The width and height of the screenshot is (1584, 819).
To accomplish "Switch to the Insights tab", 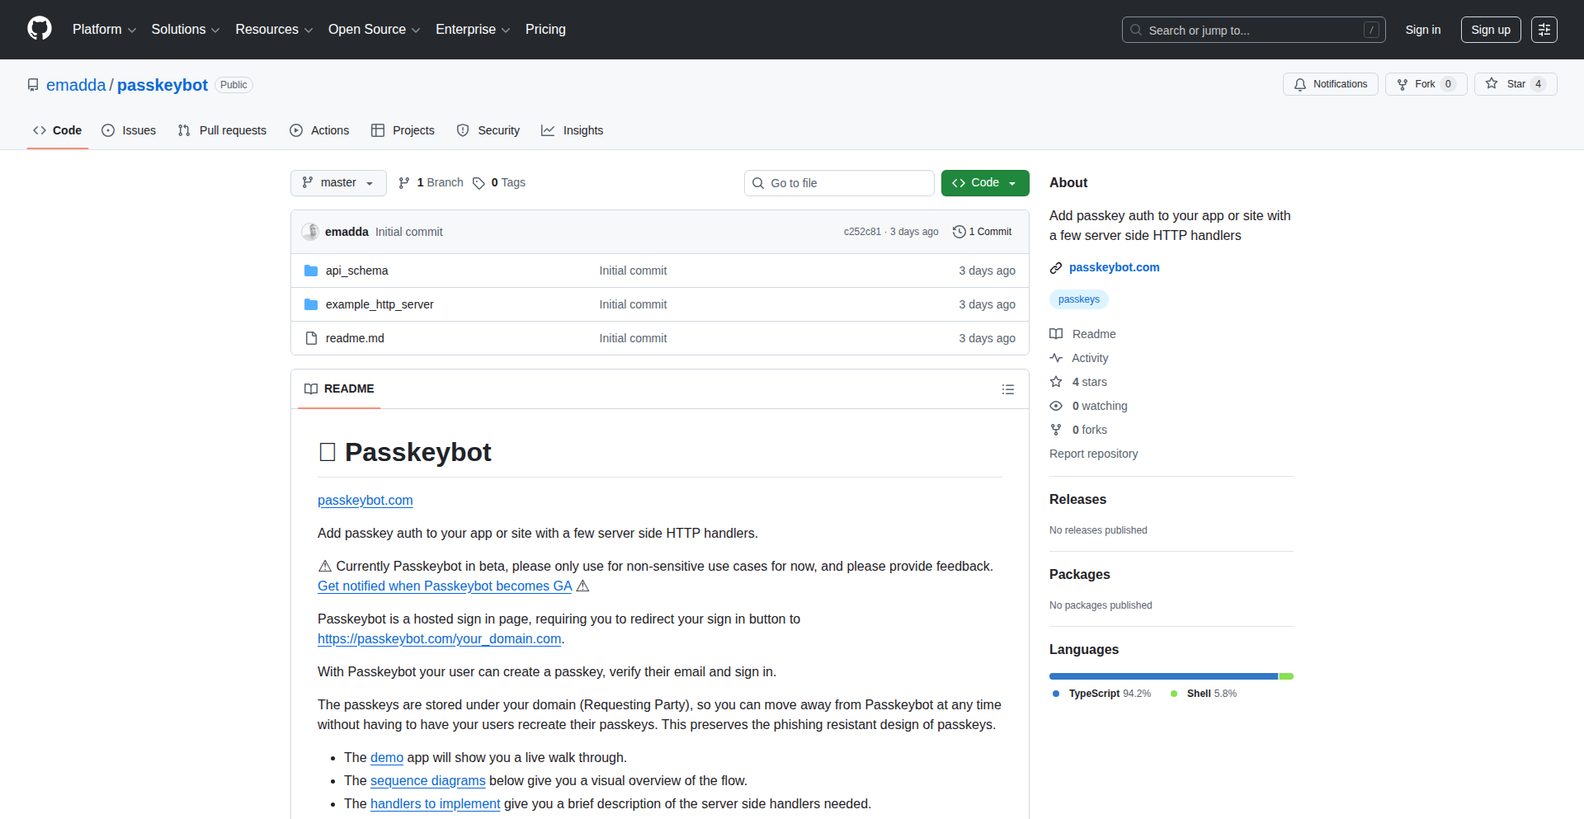I will point(572,130).
